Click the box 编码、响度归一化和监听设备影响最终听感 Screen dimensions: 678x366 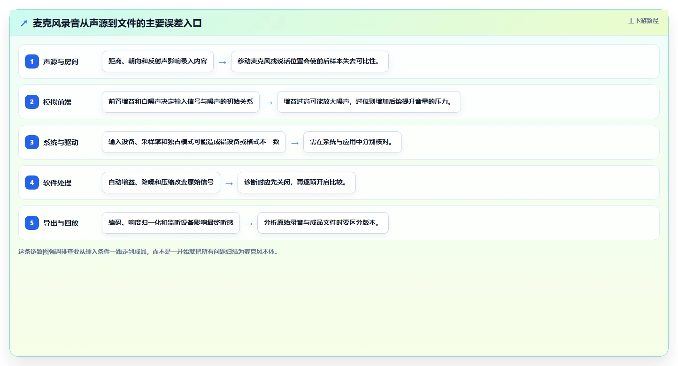tap(171, 223)
